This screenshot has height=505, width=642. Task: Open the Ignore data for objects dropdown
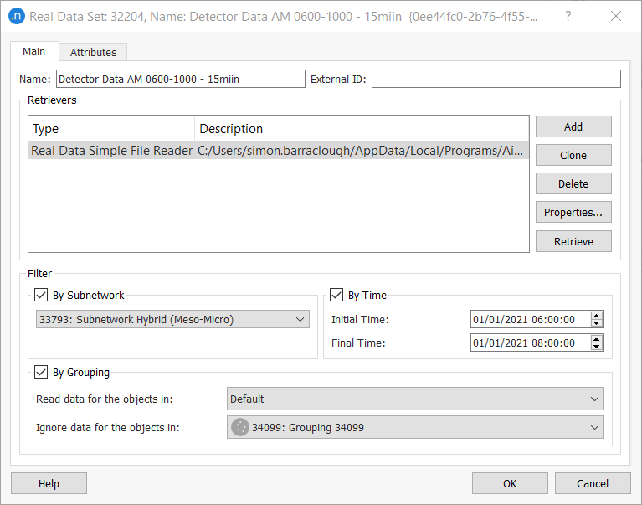[x=415, y=427]
